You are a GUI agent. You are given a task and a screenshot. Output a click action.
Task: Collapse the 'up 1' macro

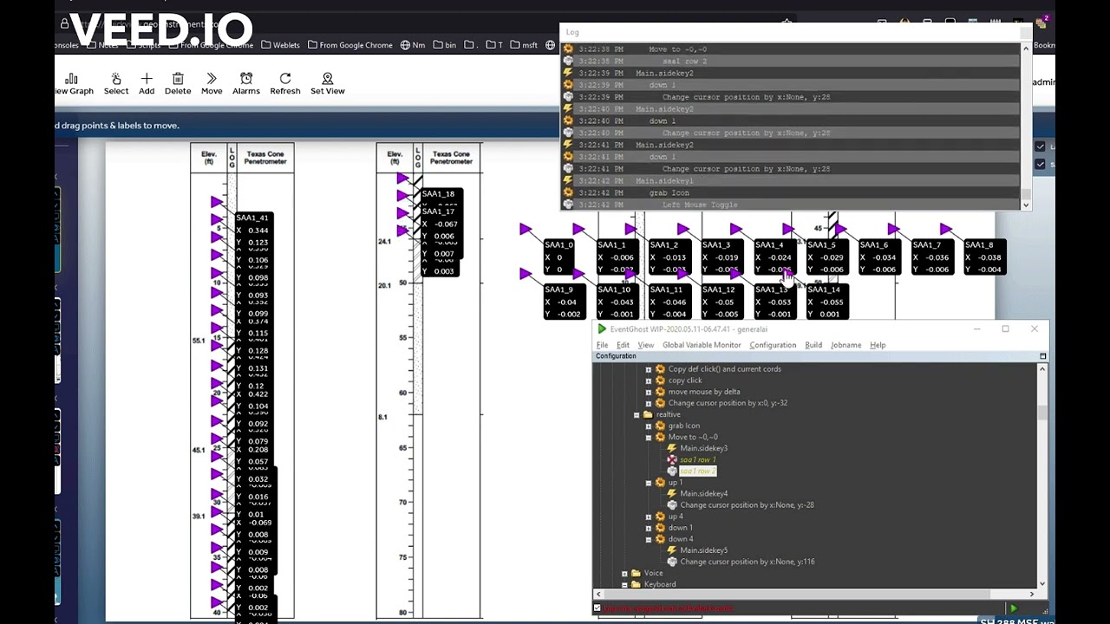pyautogui.click(x=648, y=483)
